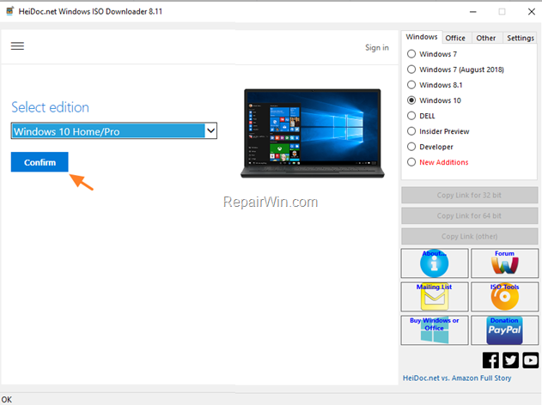Open the Twitter icon
The height and width of the screenshot is (405, 542).
[x=510, y=360]
